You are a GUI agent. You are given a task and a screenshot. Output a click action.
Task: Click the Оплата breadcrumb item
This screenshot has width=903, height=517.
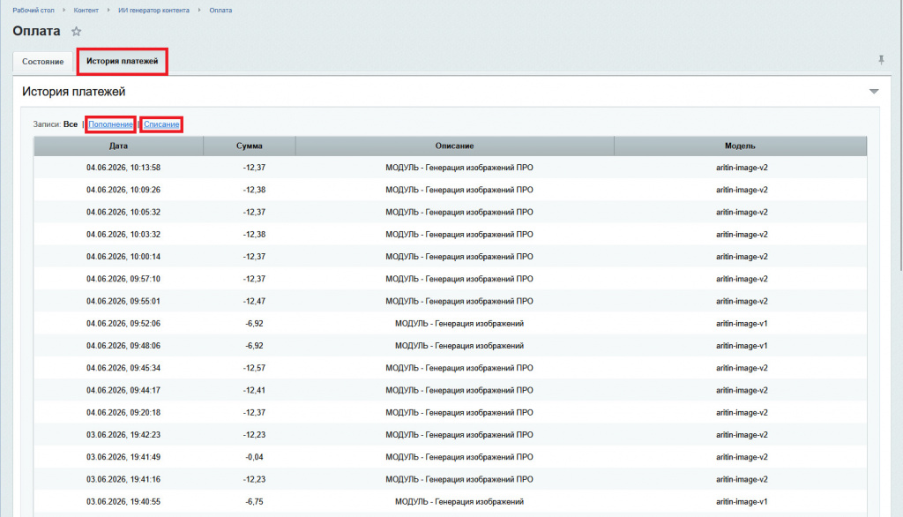coord(220,11)
